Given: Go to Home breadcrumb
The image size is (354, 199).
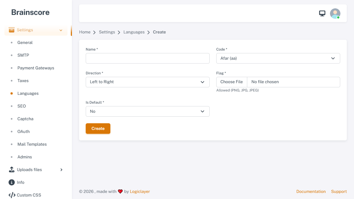Looking at the screenshot, I should click(x=85, y=32).
